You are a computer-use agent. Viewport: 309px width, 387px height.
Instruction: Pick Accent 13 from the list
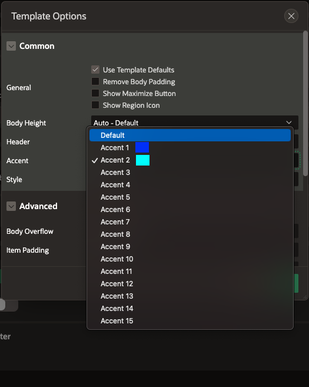click(190, 296)
